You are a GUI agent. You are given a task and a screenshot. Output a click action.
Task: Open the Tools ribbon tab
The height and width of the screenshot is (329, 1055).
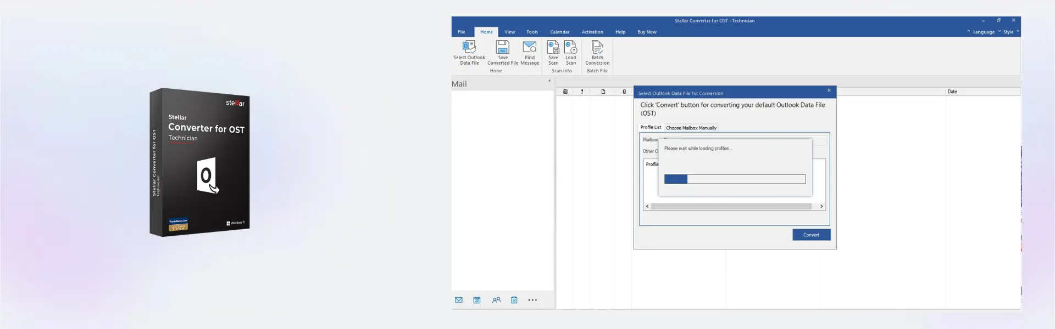tap(532, 32)
